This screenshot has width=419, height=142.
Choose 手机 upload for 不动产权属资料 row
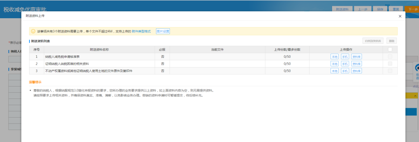tap(345, 71)
